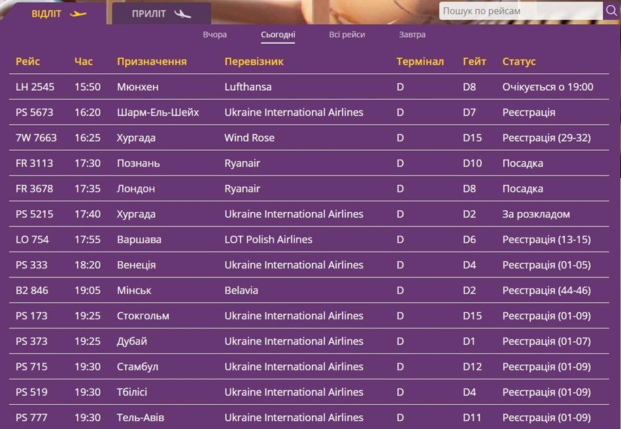Image resolution: width=621 pixels, height=429 pixels.
Task: Click the Перевізник column header
Action: [254, 62]
